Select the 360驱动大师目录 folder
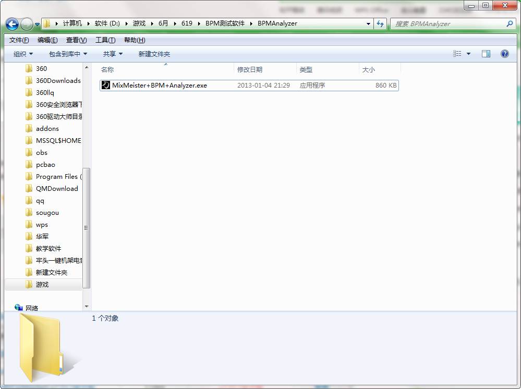Viewport: 521px width, 389px height. pos(59,117)
